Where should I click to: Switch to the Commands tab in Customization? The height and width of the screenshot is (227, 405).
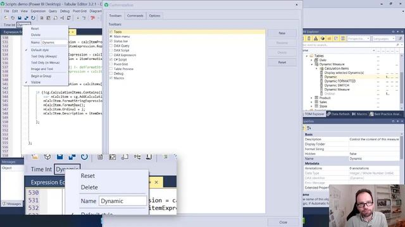pos(135,16)
